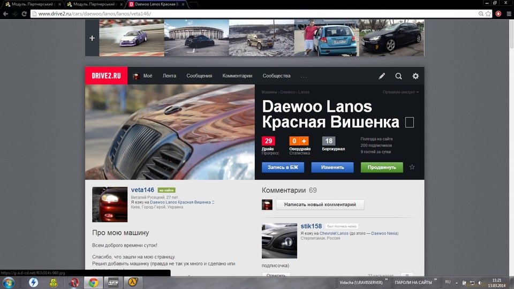The width and height of the screenshot is (514, 289).
Task: Click the Статистика link under Овердрайв
Action: (300, 153)
